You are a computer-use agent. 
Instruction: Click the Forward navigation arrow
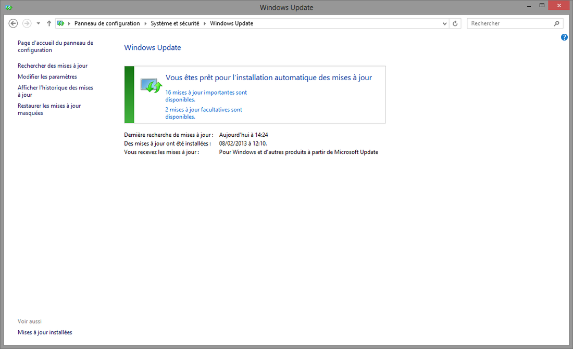pyautogui.click(x=27, y=23)
